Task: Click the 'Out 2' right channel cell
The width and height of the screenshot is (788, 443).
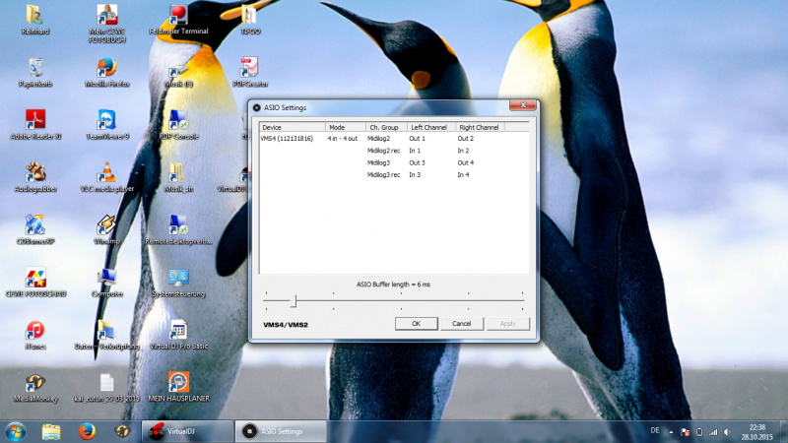Action: point(465,139)
